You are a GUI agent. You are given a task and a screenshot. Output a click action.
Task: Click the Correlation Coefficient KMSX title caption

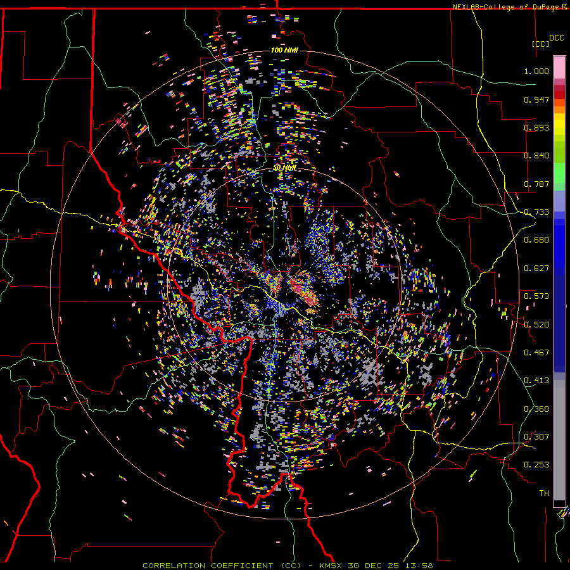(x=288, y=566)
